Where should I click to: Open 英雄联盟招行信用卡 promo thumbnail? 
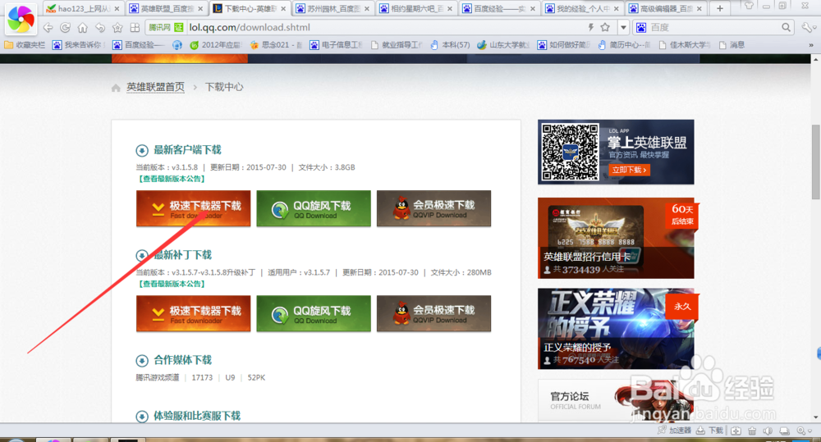pyautogui.click(x=616, y=238)
